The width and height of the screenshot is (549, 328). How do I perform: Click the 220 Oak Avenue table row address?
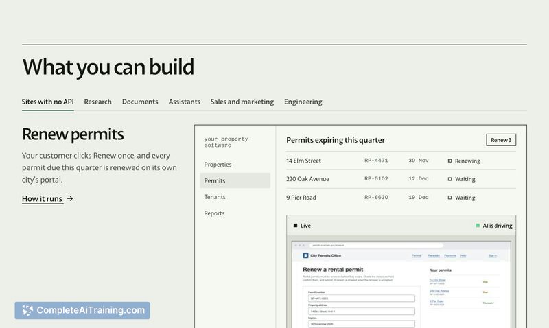tap(307, 179)
